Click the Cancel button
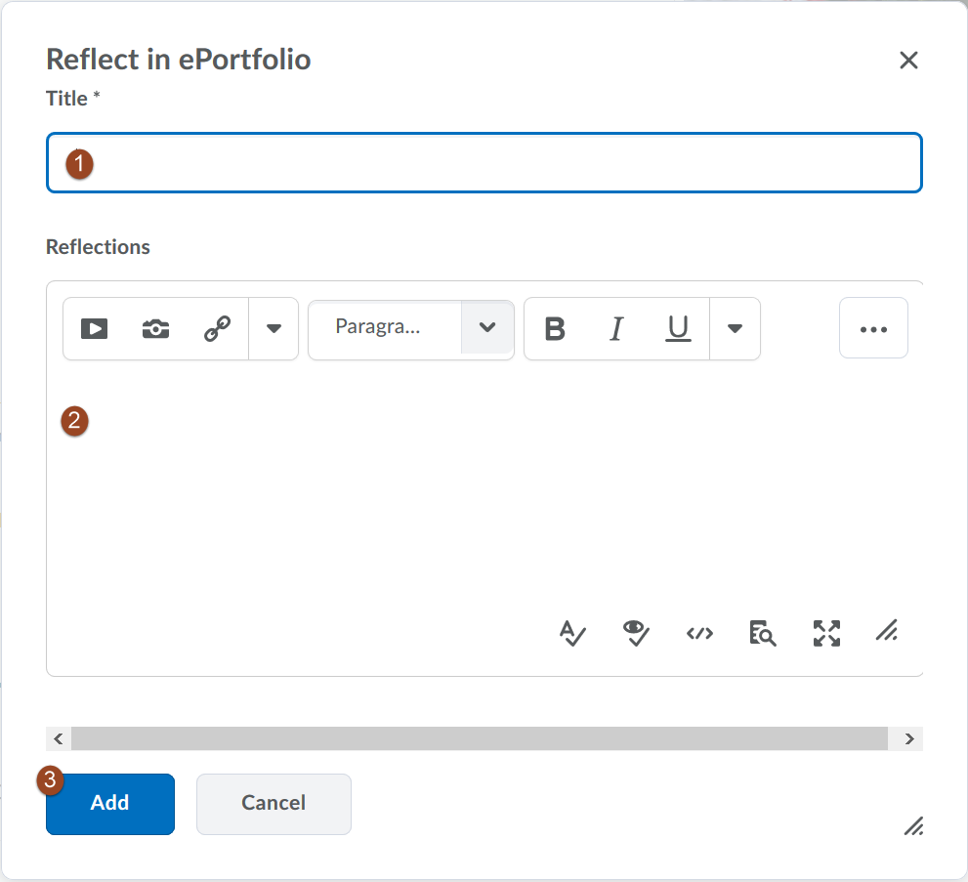Image resolution: width=968 pixels, height=882 pixels. 274,804
